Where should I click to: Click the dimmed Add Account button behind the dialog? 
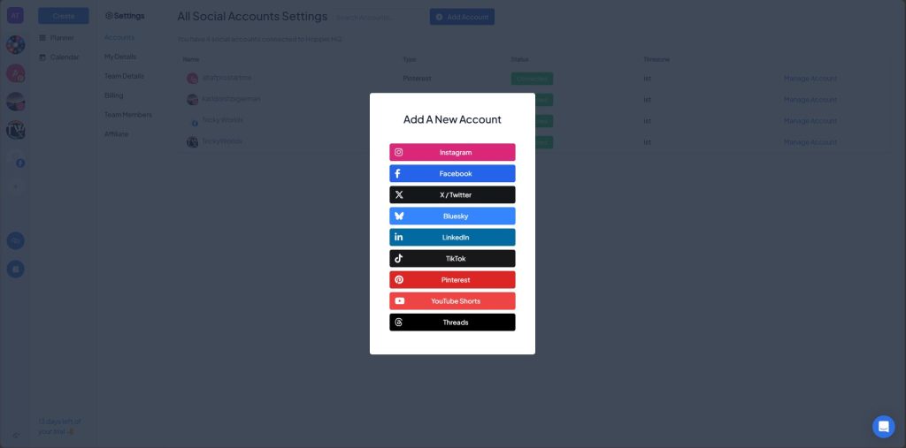coord(462,17)
